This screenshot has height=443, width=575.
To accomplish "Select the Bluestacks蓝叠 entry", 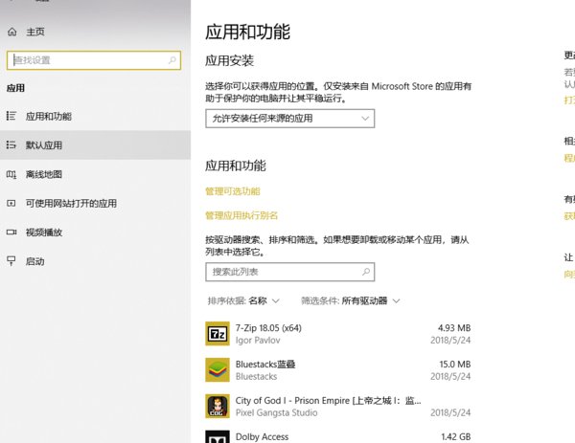I will tap(338, 369).
